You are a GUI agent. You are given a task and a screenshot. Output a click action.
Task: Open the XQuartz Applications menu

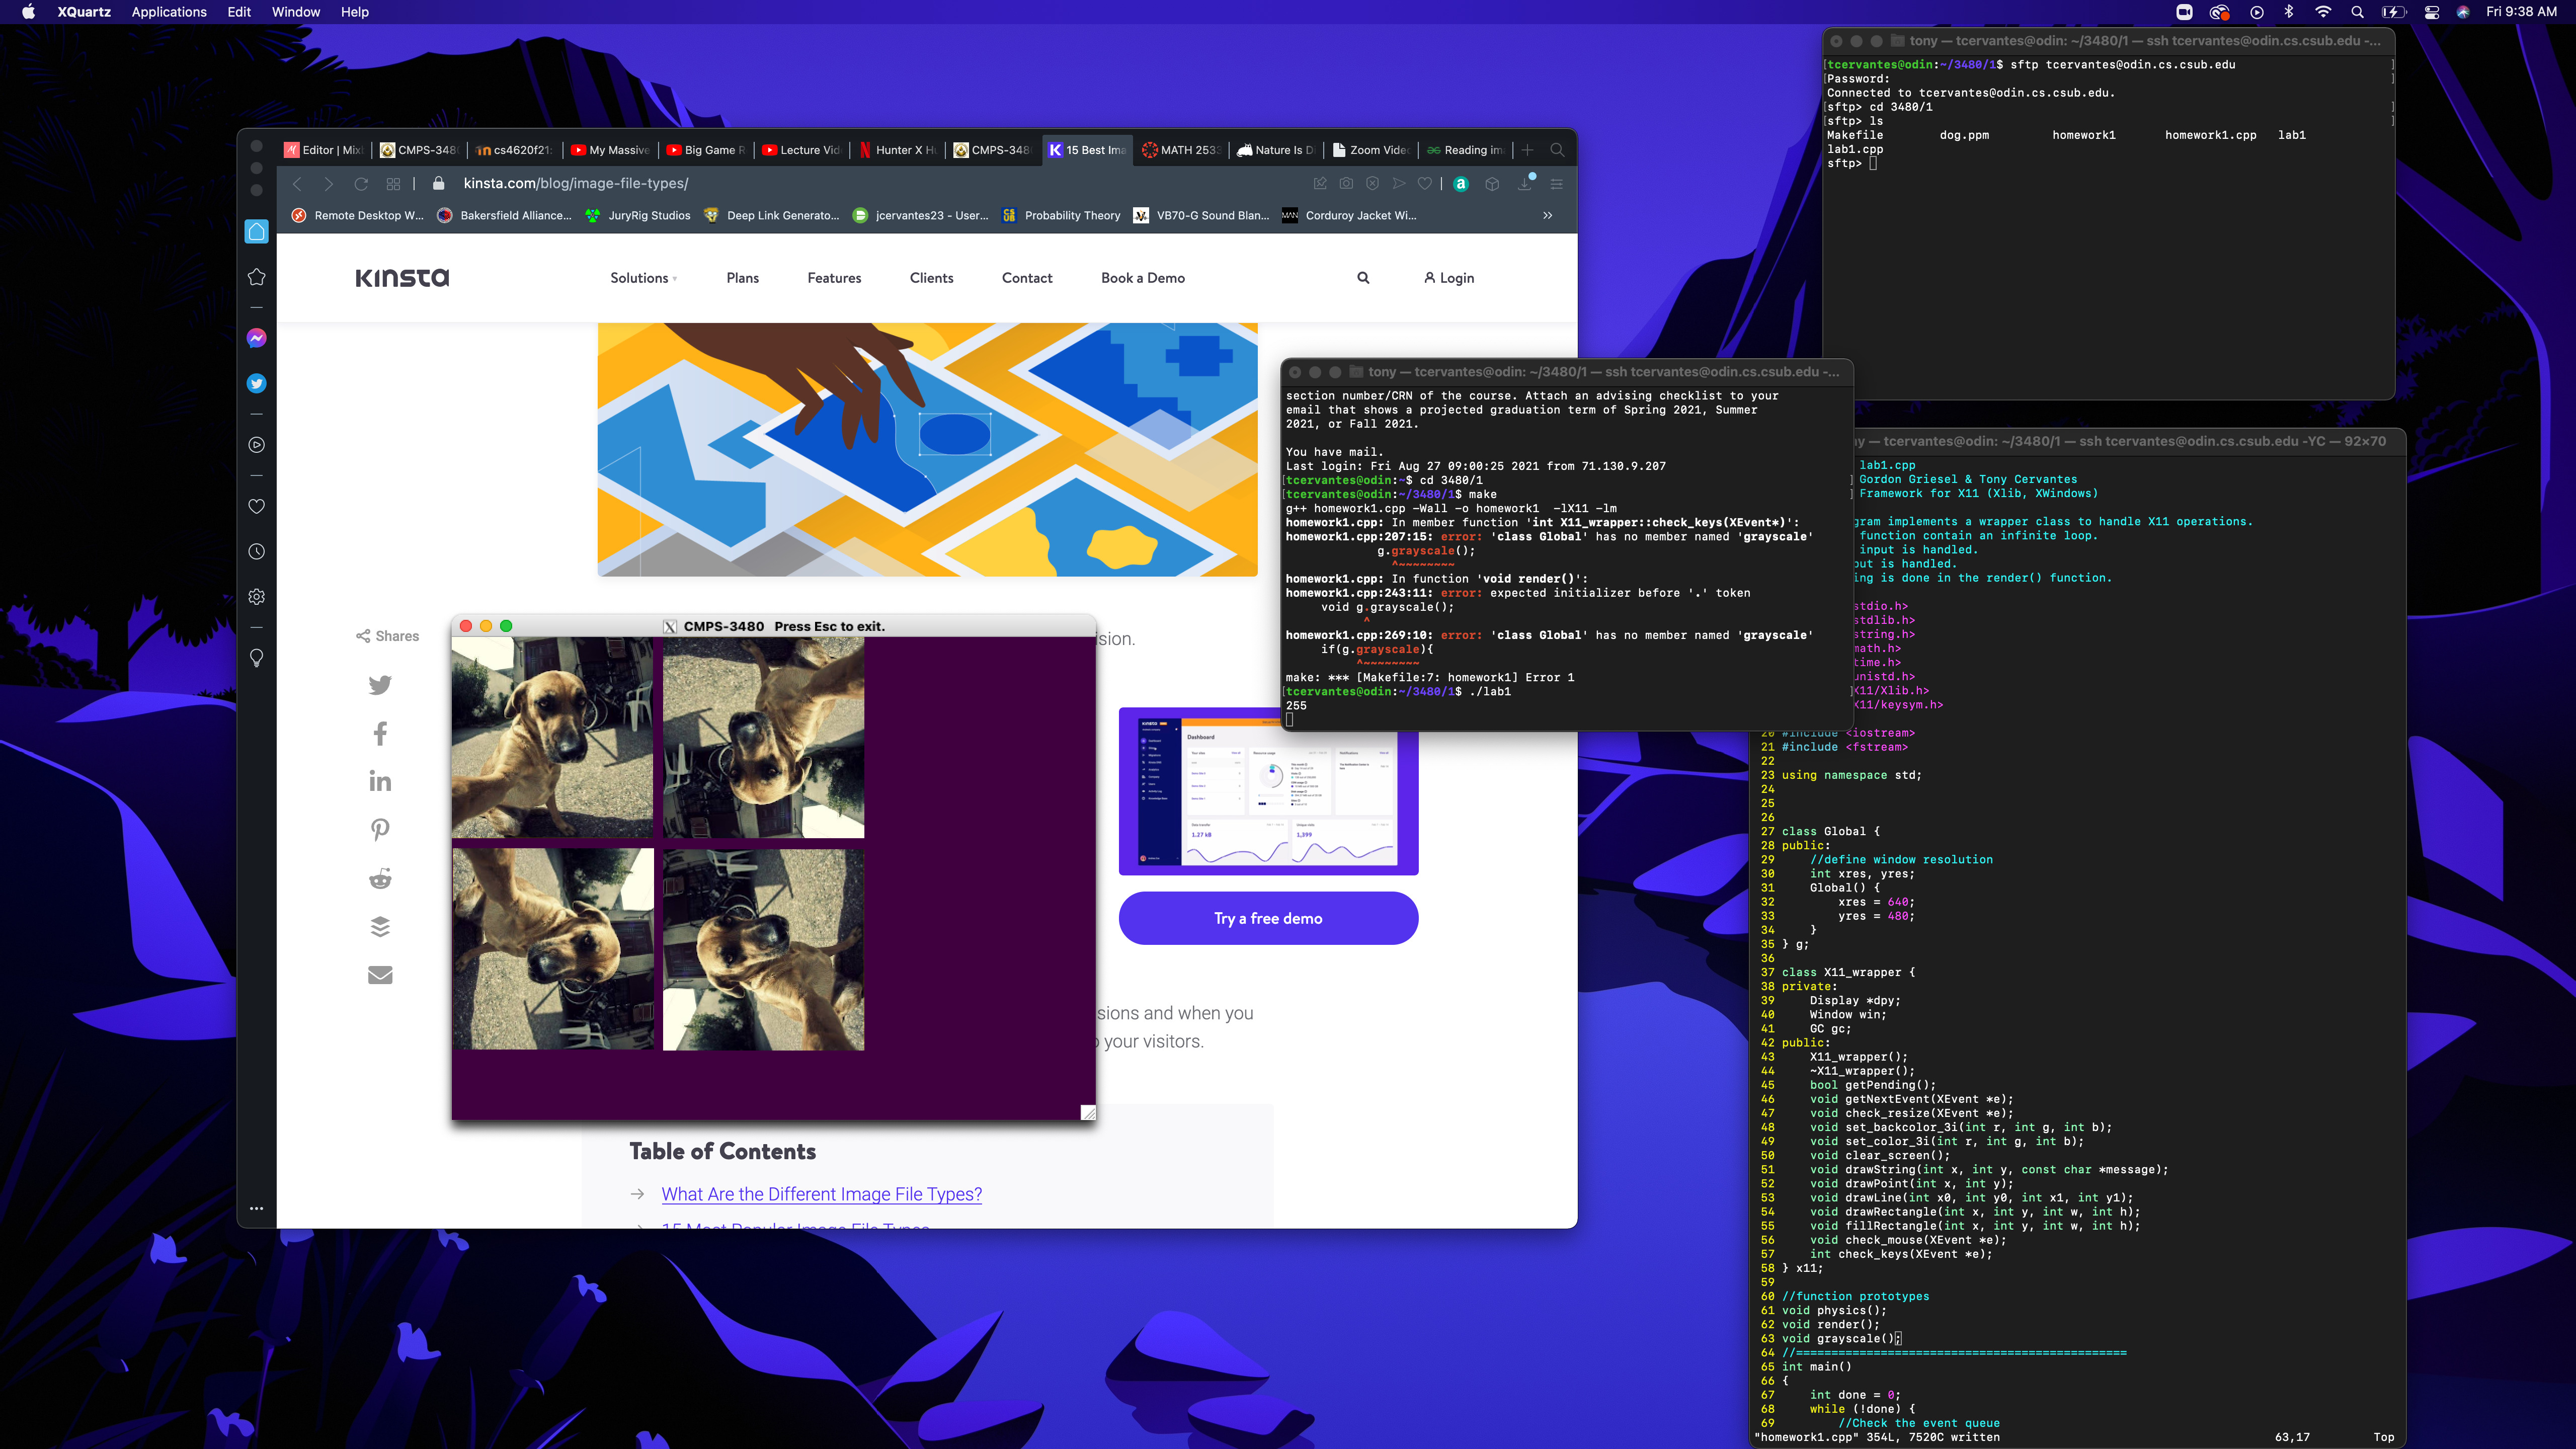[169, 12]
